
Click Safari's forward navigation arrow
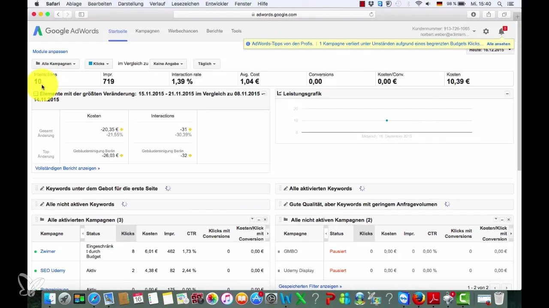[68, 14]
